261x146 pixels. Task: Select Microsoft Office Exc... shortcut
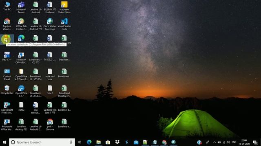[x=21, y=58]
